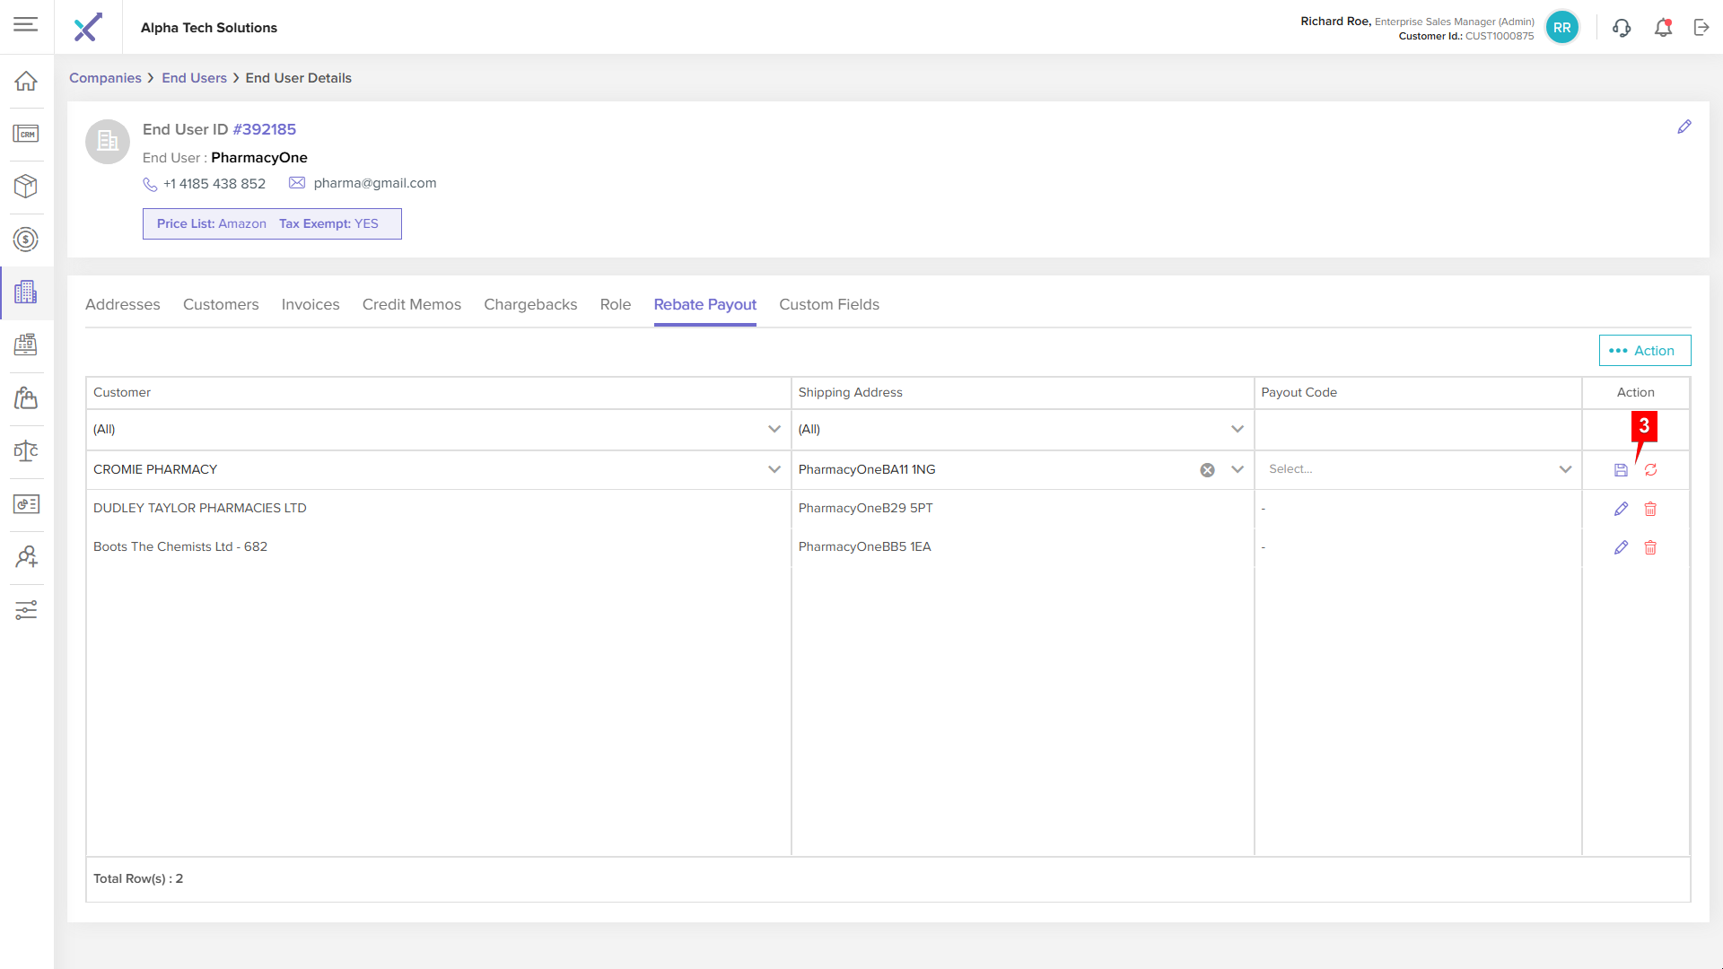1723x969 pixels.
Task: Edit the DUDLEY TAYLOR PHARMACIES row
Action: click(x=1621, y=509)
